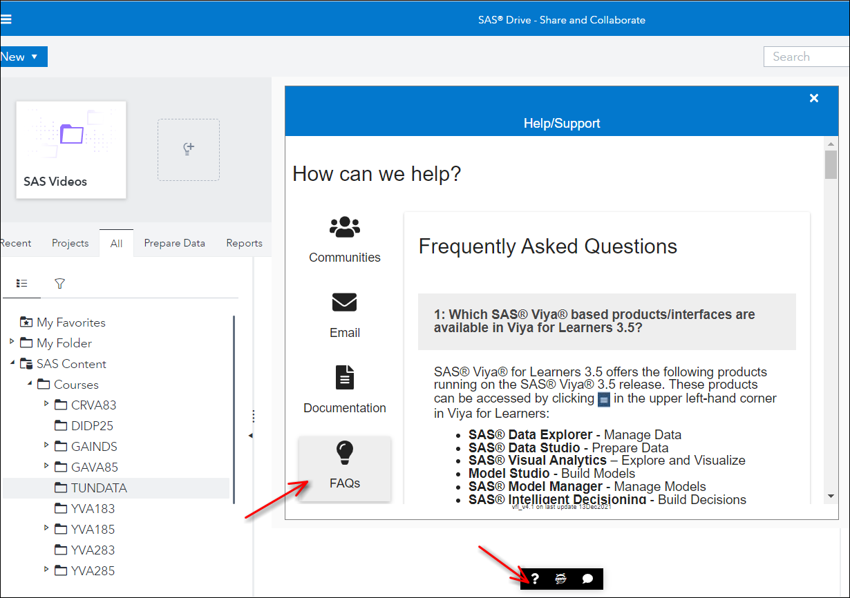Screen dimensions: 850x598
Task: Select the FAQs option
Action: click(x=345, y=469)
